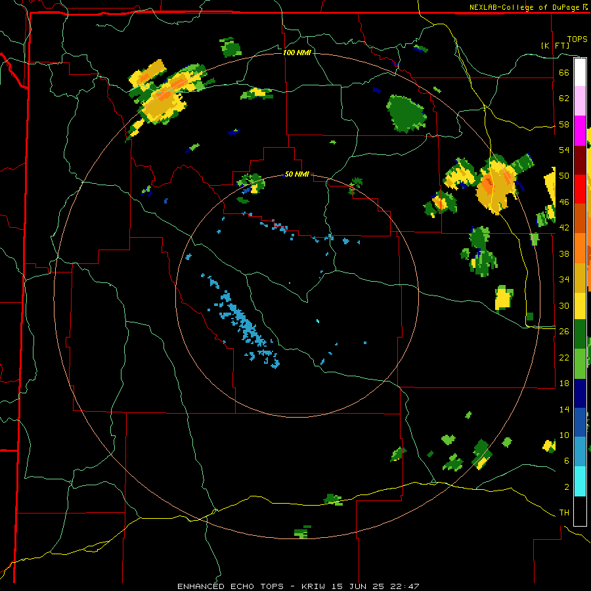This screenshot has height=591, width=591.
Task: Click the '50 NMI' range ring label
Action: pos(297,174)
